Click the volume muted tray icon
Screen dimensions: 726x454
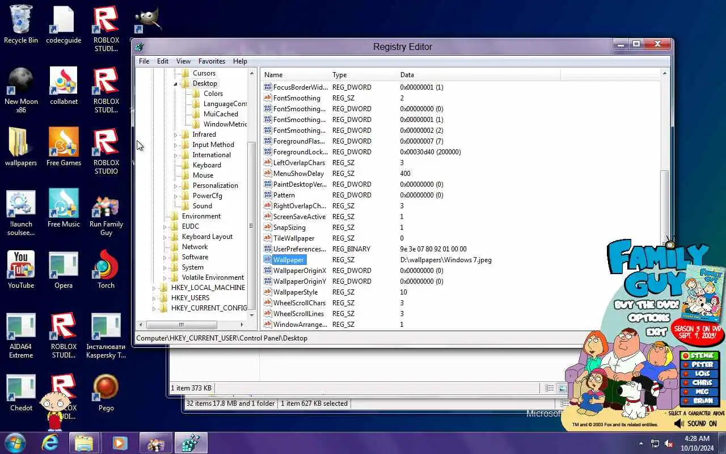click(669, 443)
